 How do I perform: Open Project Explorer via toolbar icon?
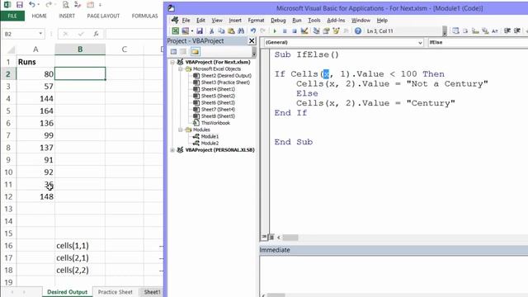[x=316, y=31]
